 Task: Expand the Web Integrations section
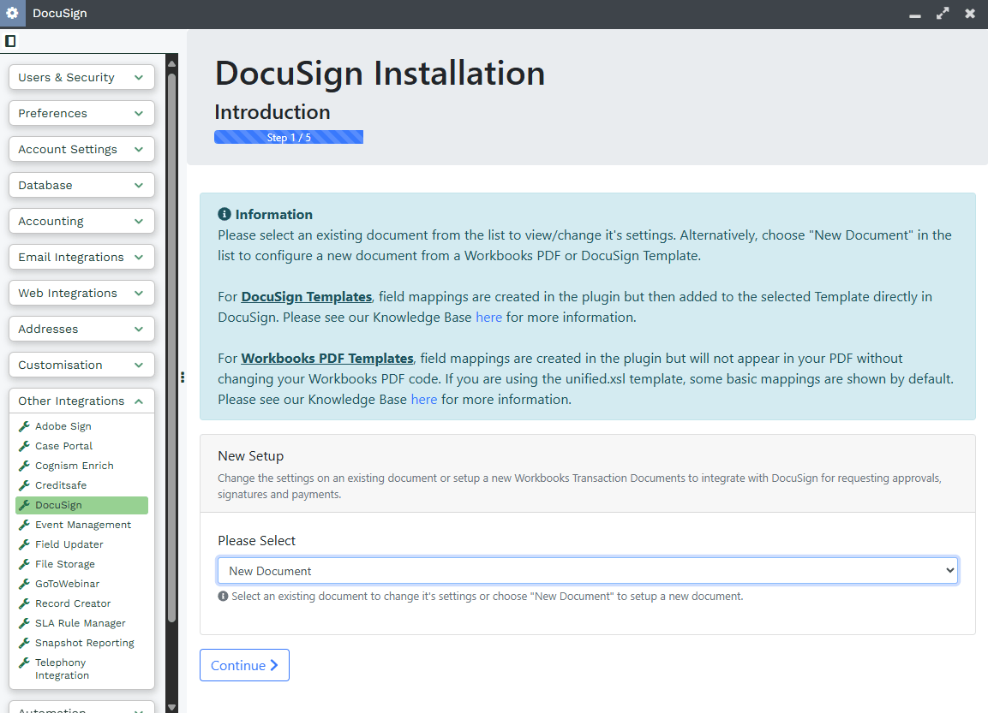coord(82,293)
